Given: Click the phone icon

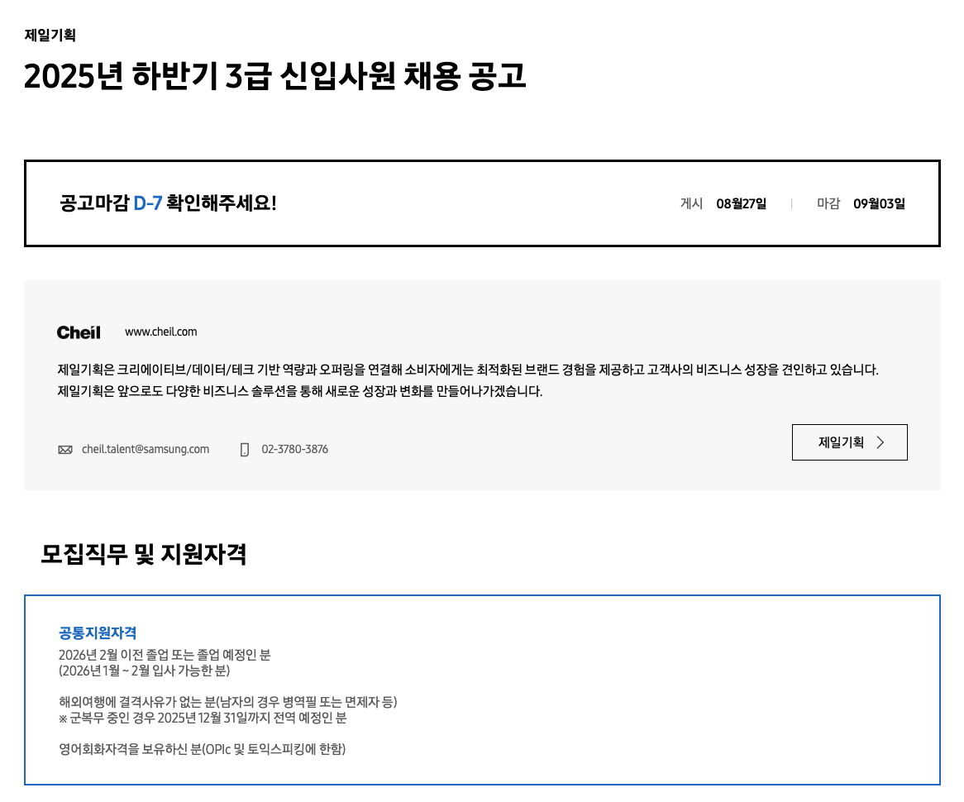Looking at the screenshot, I should pyautogui.click(x=245, y=450).
